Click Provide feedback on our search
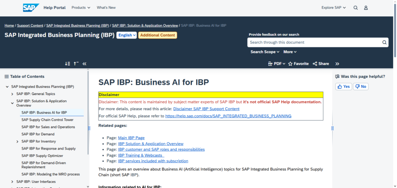The width and height of the screenshot is (397, 188). click(x=274, y=34)
